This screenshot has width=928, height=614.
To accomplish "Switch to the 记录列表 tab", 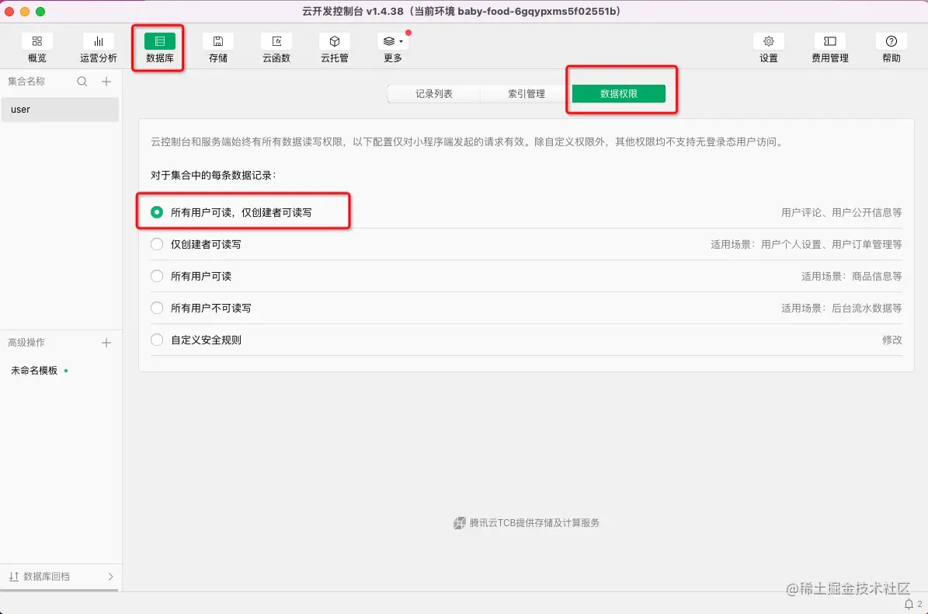I will click(434, 93).
